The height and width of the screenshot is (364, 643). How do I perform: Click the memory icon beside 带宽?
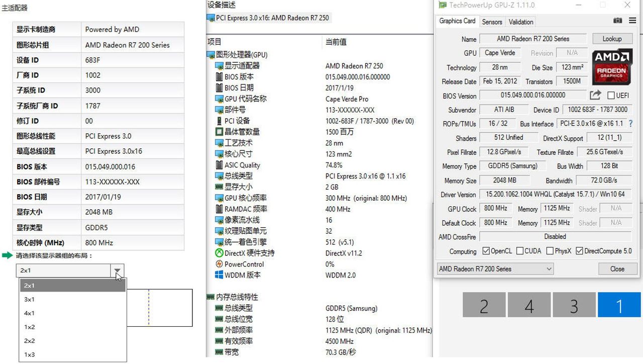click(219, 352)
